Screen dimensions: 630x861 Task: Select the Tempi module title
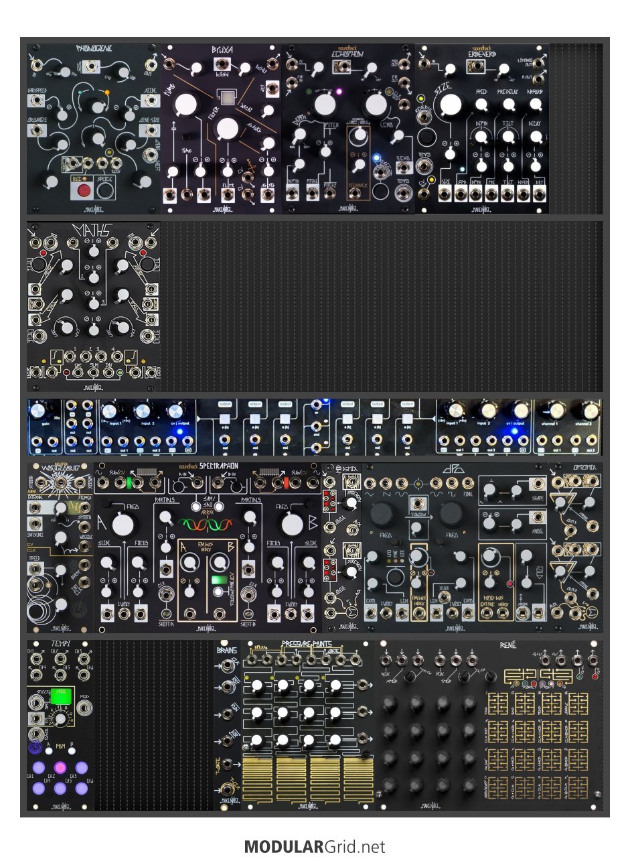point(60,645)
